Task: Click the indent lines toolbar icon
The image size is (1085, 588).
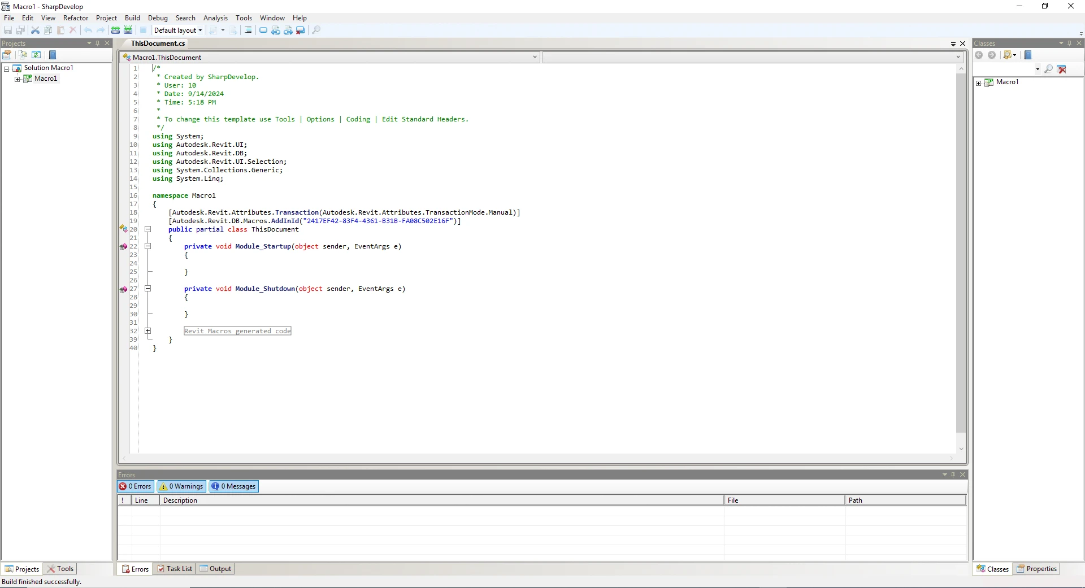Action: click(248, 31)
